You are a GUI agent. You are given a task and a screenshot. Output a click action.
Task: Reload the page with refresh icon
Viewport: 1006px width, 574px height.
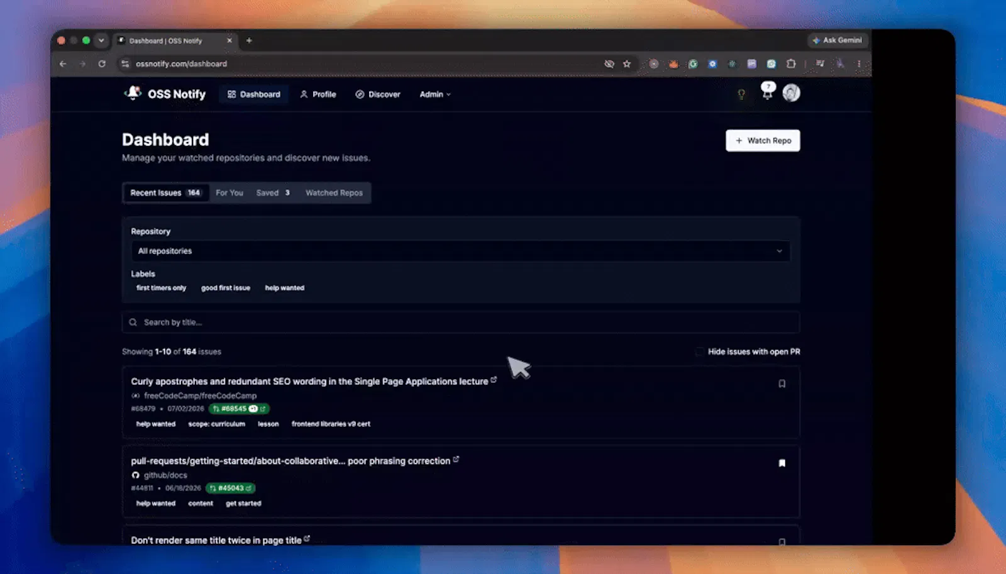coord(102,63)
